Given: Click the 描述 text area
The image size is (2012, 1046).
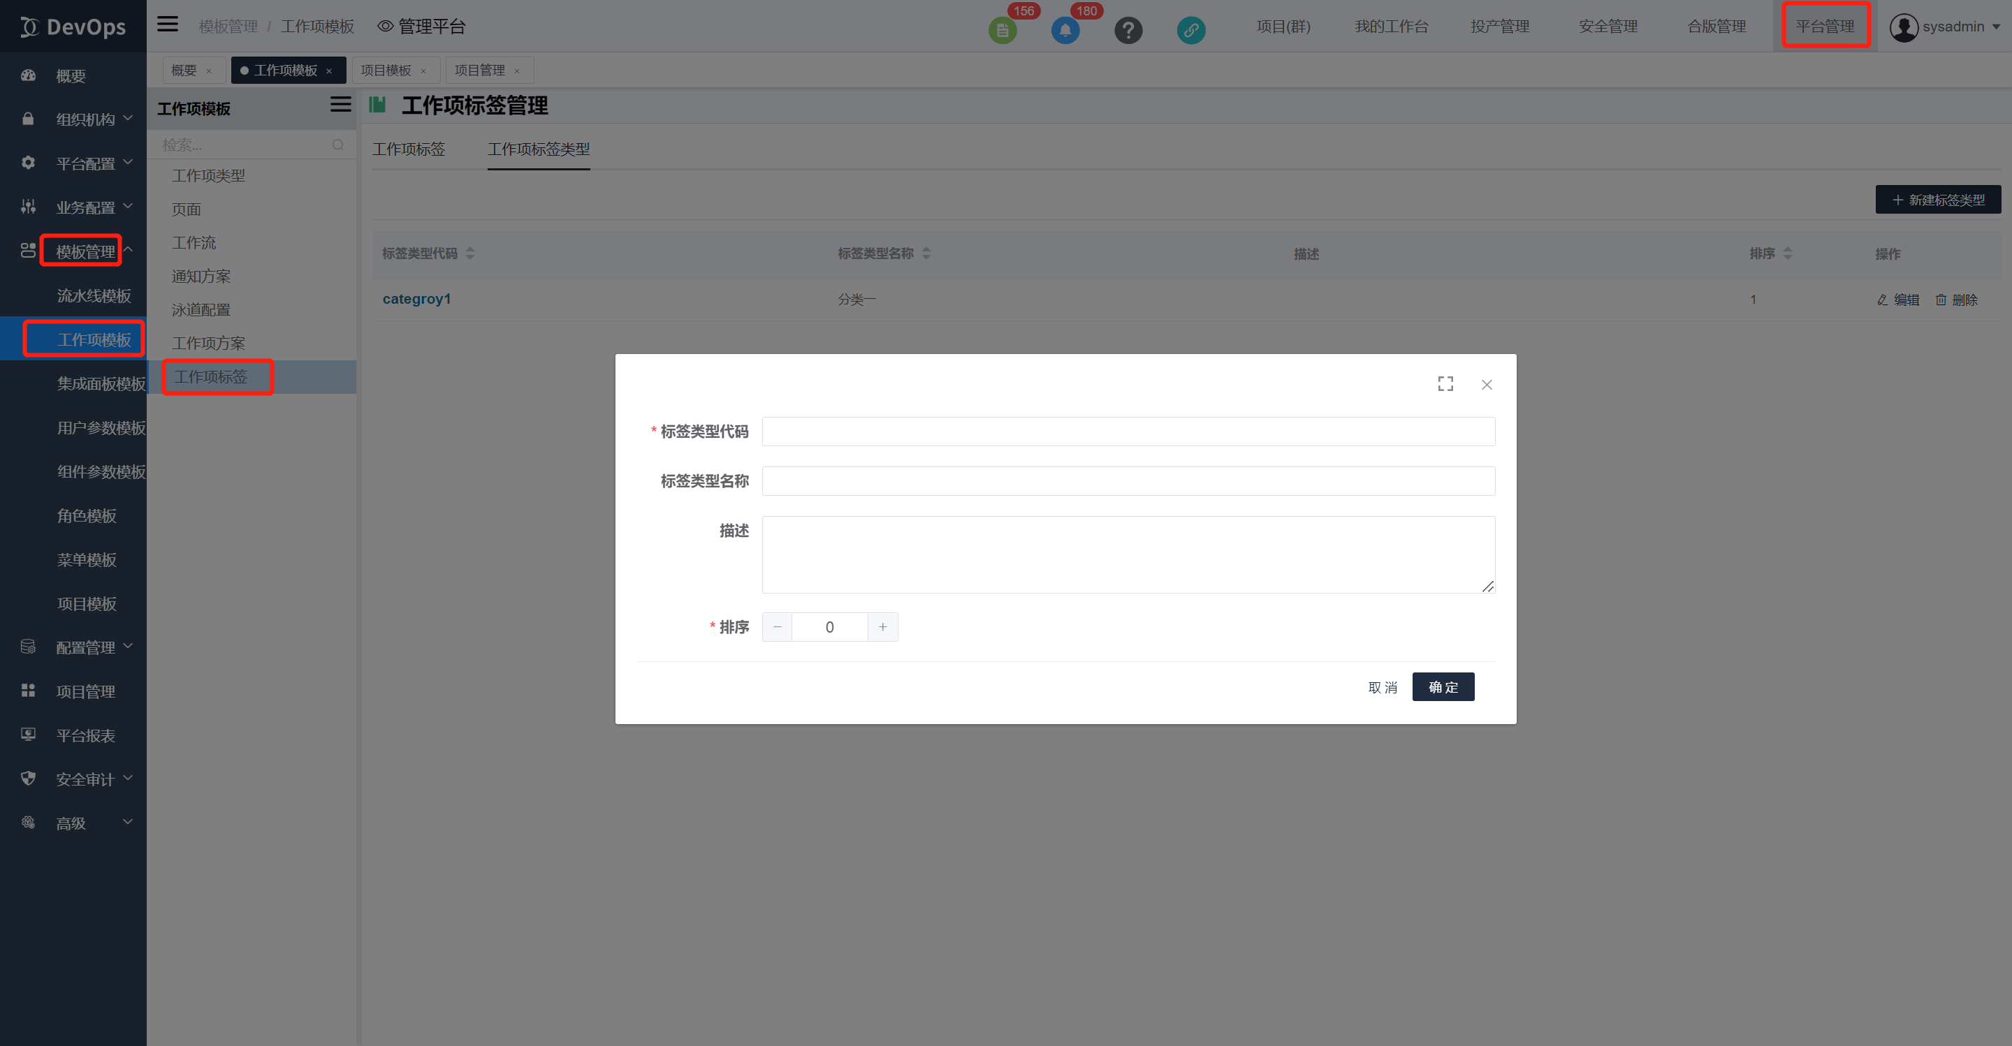Looking at the screenshot, I should click(1128, 554).
